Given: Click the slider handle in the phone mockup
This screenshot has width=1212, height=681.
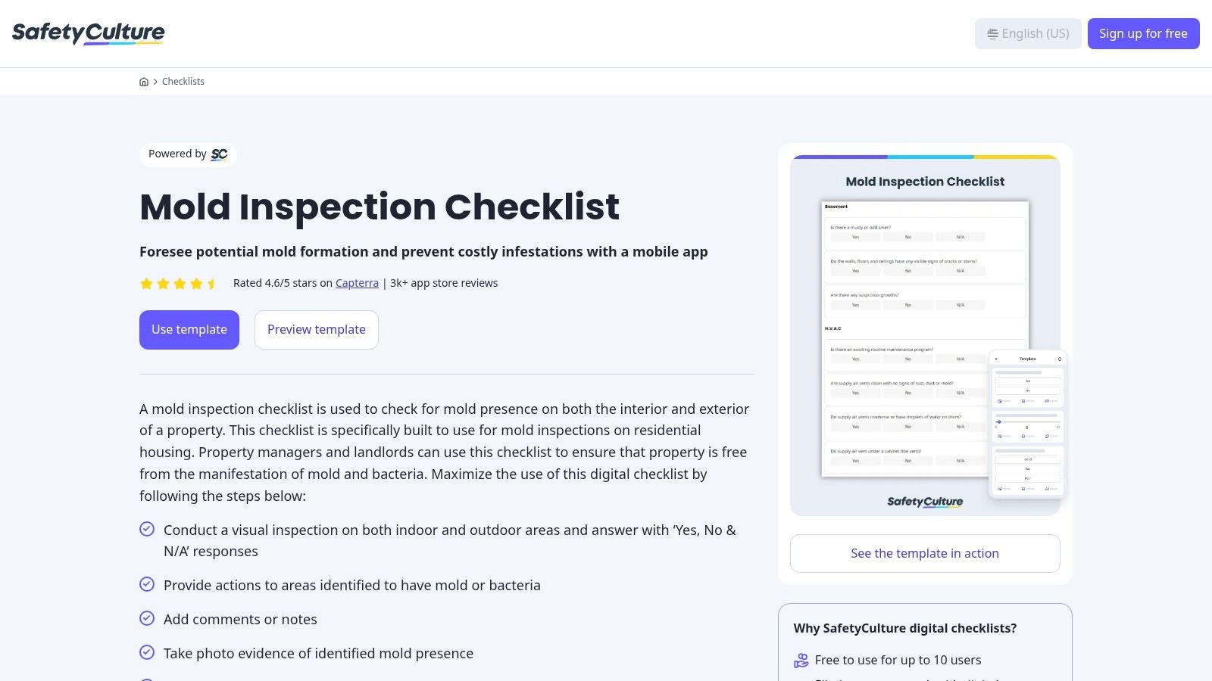Looking at the screenshot, I should pyautogui.click(x=999, y=421).
